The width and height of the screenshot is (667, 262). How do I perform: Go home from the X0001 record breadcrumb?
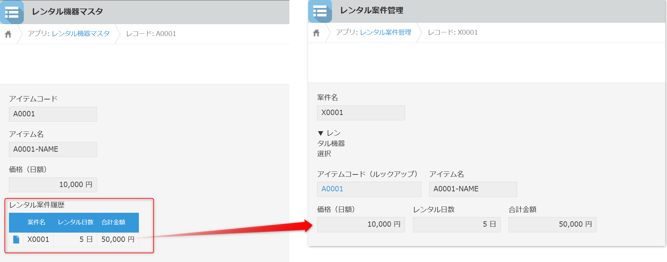tap(316, 33)
